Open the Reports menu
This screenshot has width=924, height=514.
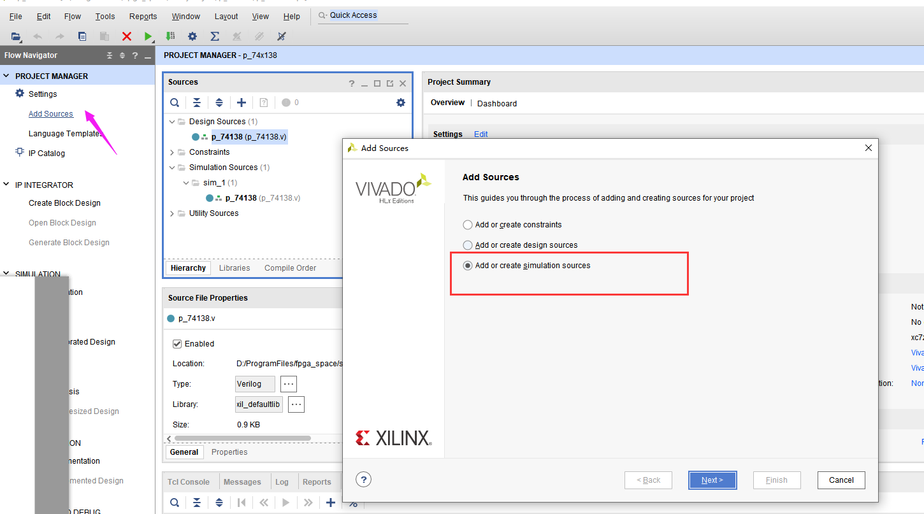click(143, 17)
